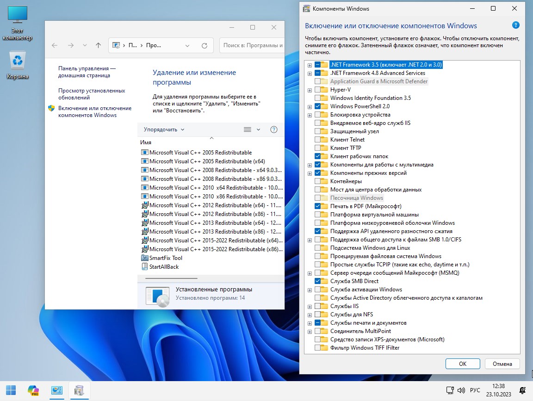Select Контейнеры feature row
This screenshot has height=401, width=533.
tap(346, 181)
